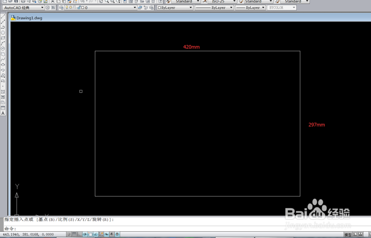Toggle Lineweight display in status bar

112,234
